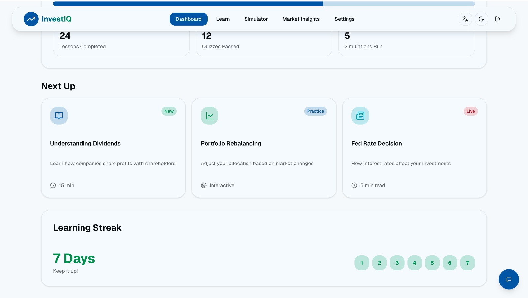
Task: Click the Practice tag on Portfolio Rebalancing
Action: pos(315,111)
